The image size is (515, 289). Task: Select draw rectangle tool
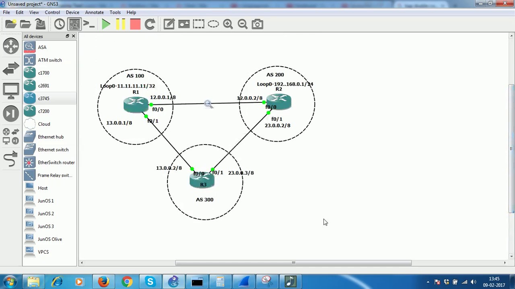[x=199, y=24]
